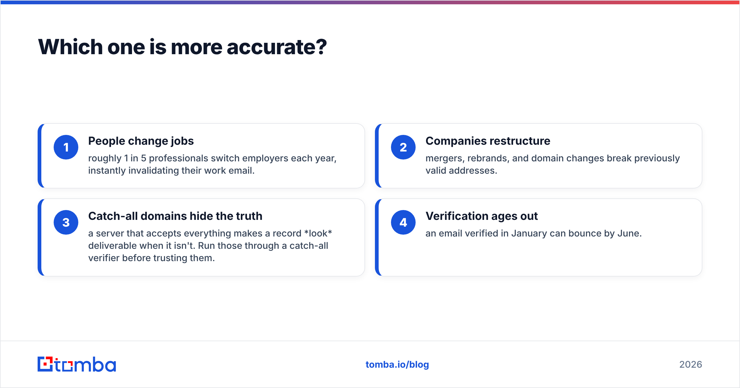Click the tomba wordmark in footer
Viewport: 740px width, 388px height.
pos(85,364)
